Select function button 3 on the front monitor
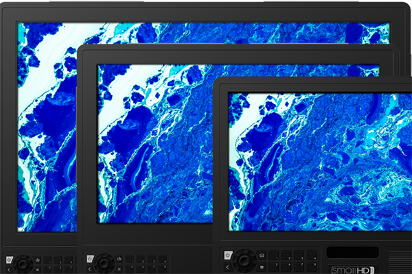 point(299,255)
